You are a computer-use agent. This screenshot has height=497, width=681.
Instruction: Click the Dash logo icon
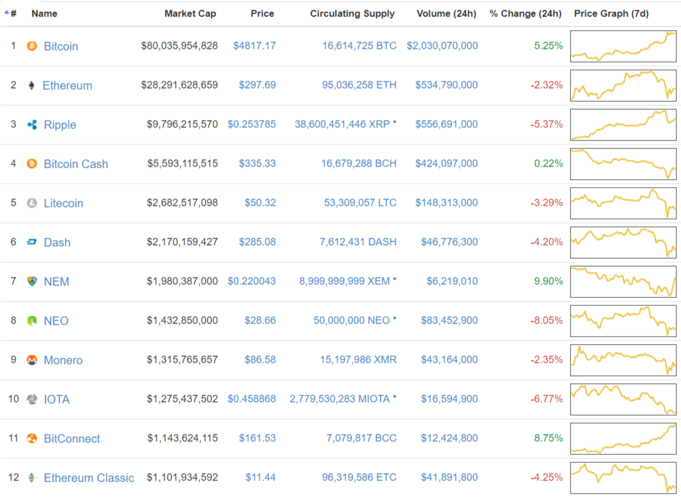(x=32, y=242)
